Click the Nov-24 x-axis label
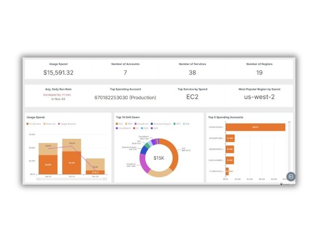318x251 pixels. click(95, 176)
